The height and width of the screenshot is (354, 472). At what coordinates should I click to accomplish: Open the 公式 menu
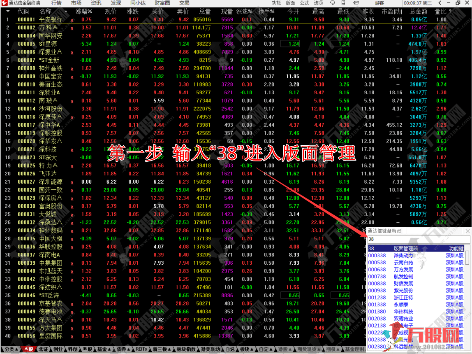click(x=304, y=3)
